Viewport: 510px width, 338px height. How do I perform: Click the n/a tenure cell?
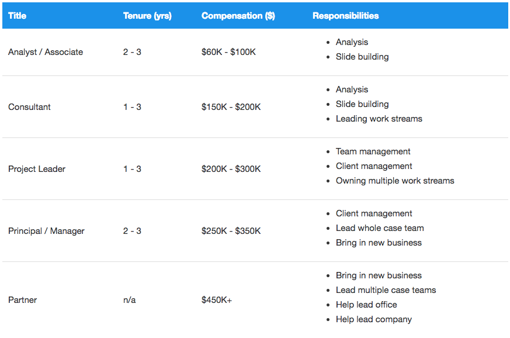point(129,300)
